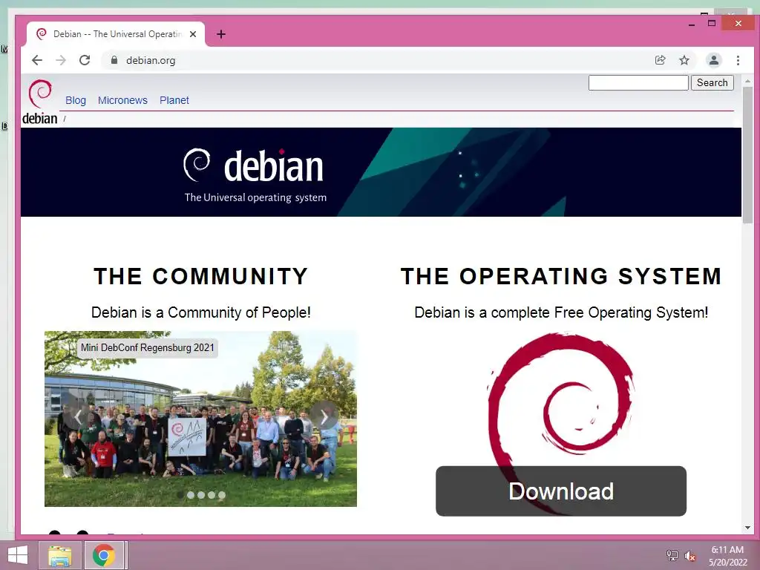Show previous community carousel photo

point(77,416)
